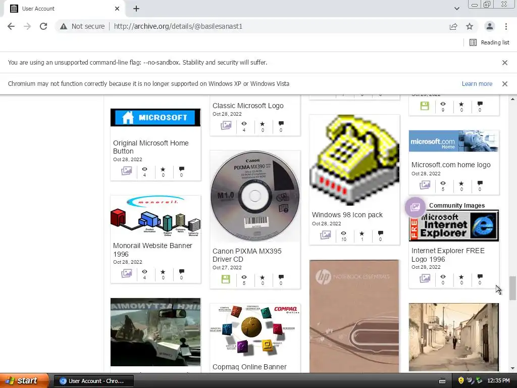
Task: Click views eye icon on Canon PIXMA card
Action: (244, 277)
